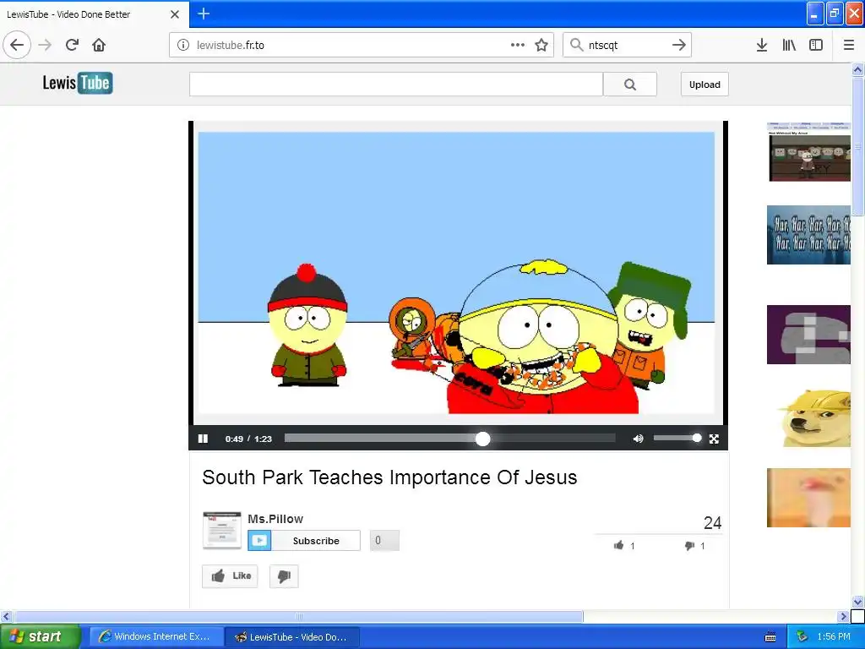This screenshot has height=649, width=865.
Task: Go back with the browser back arrow
Action: [x=17, y=45]
